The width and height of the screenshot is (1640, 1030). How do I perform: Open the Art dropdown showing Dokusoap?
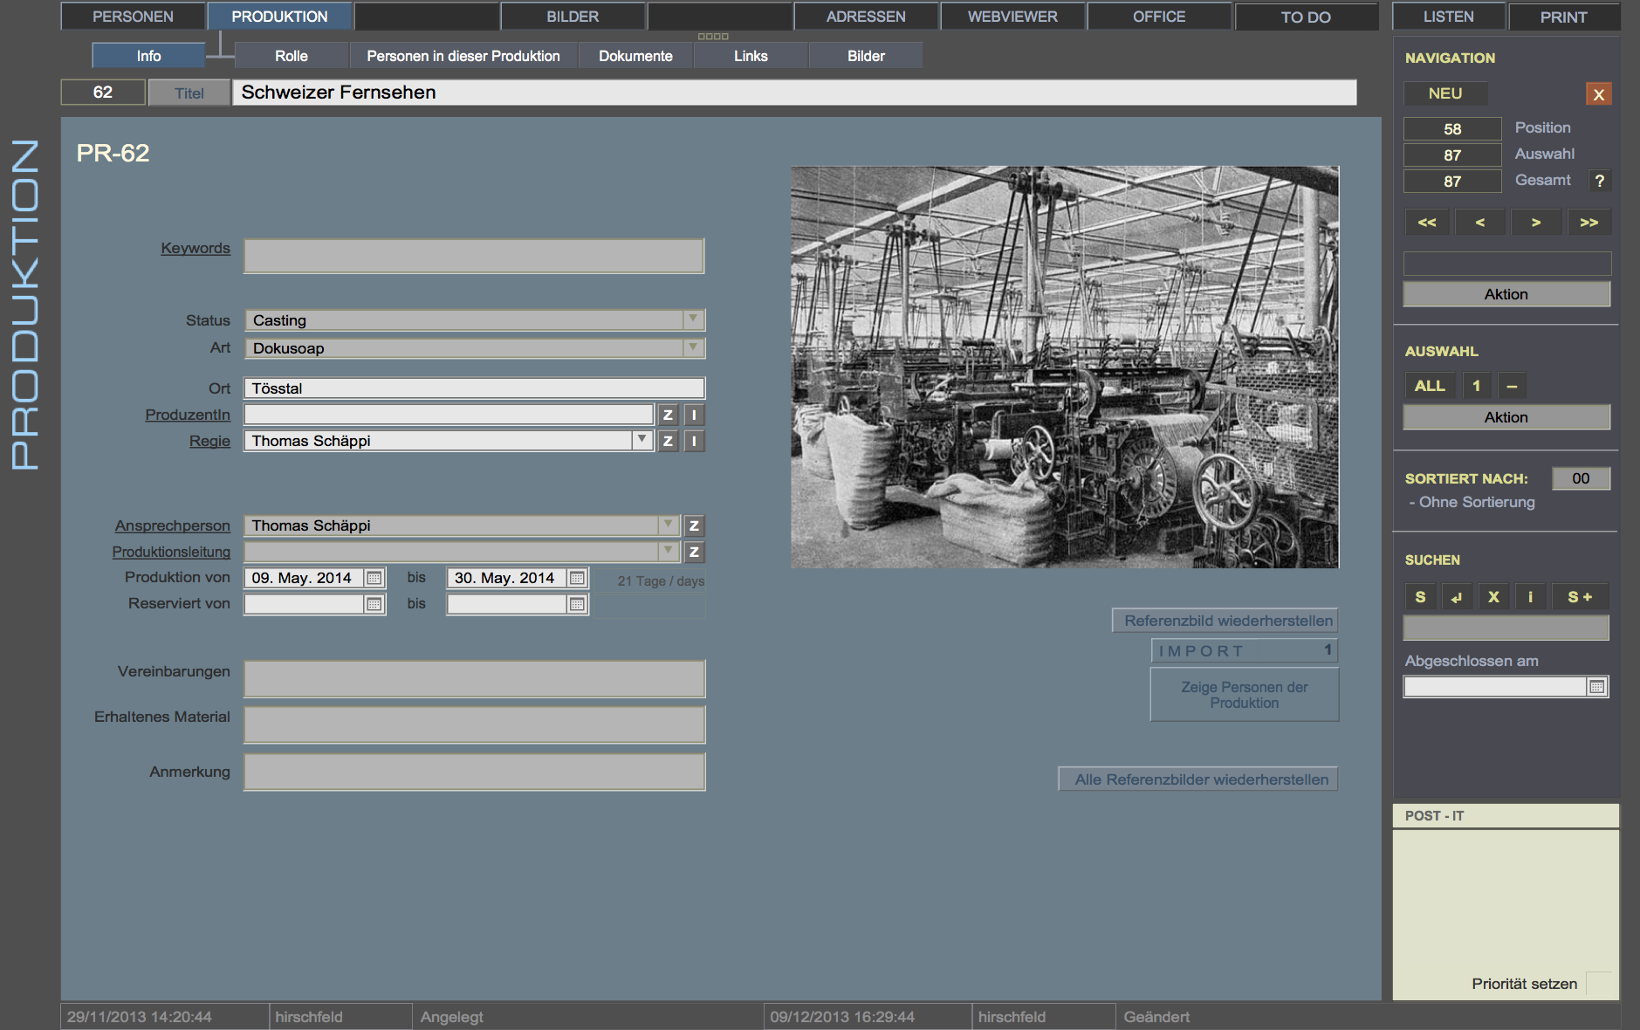click(693, 347)
